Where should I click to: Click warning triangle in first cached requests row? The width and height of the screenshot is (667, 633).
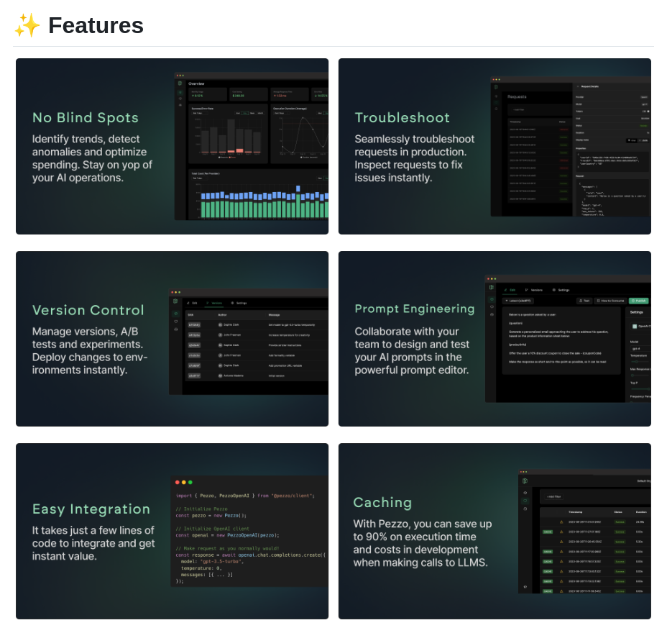pos(561,522)
